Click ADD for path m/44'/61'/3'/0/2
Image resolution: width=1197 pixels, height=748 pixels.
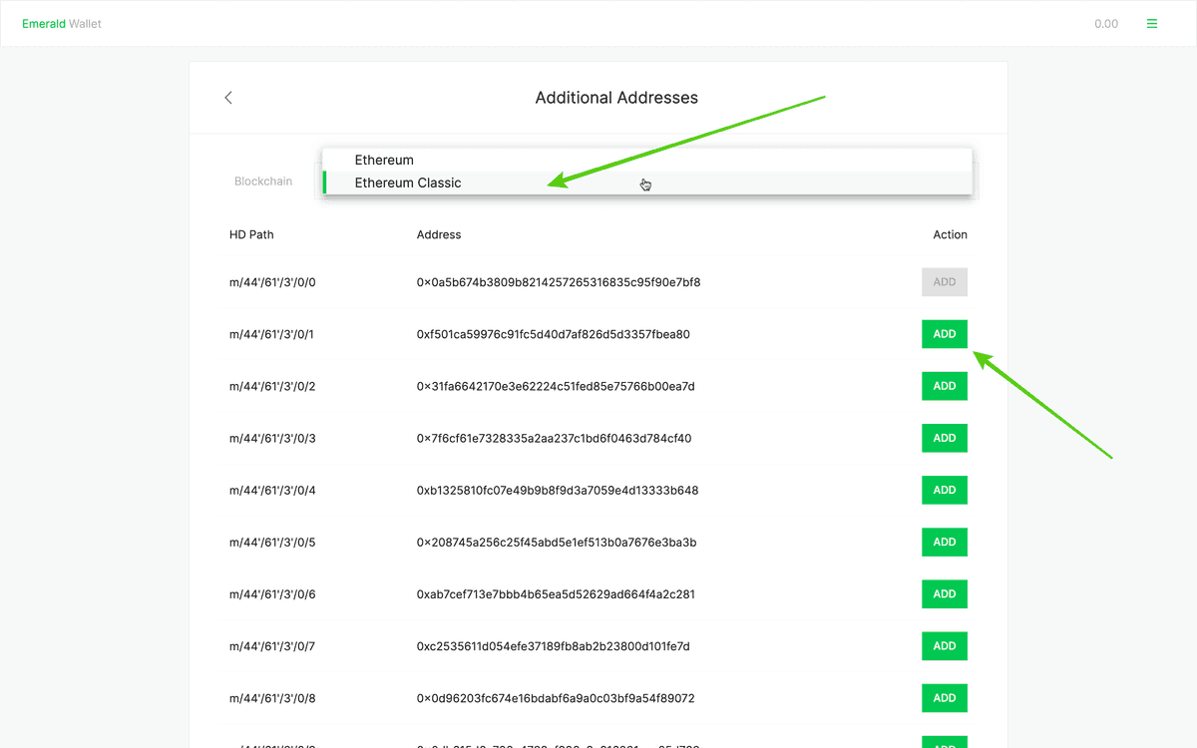[x=944, y=386]
